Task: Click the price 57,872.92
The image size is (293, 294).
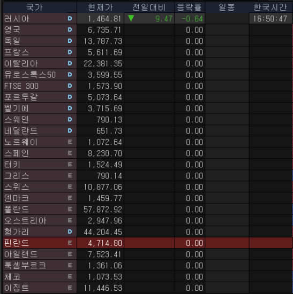Action: click(103, 210)
